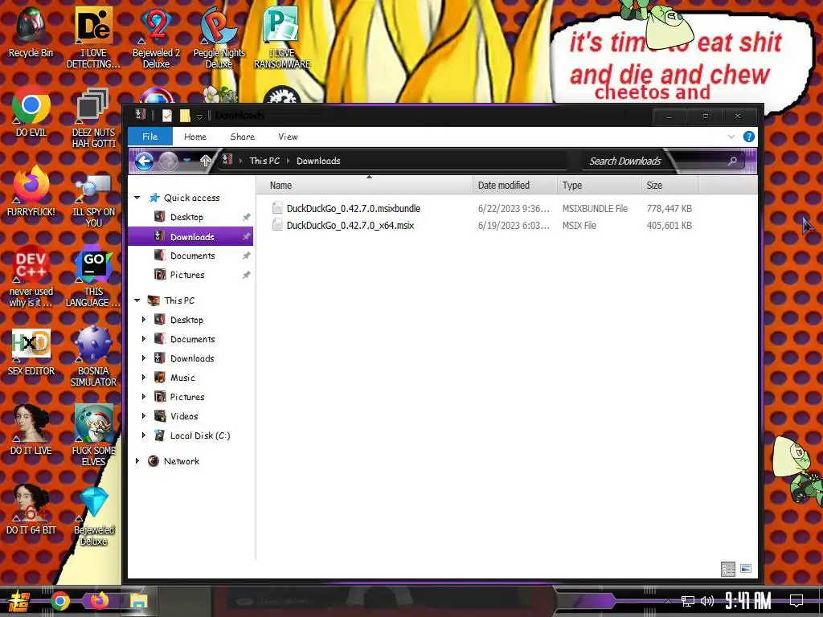823x617 pixels.
Task: Open Explorer Help question mark icon
Action: pyautogui.click(x=748, y=137)
